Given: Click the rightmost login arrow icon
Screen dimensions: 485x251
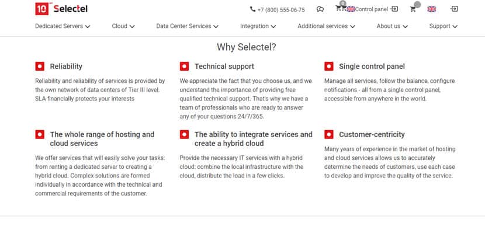Looking at the screenshot, I should (x=454, y=9).
